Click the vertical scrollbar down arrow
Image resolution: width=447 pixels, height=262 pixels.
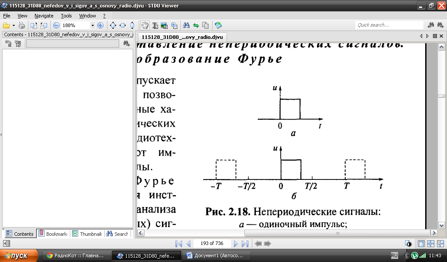442,225
